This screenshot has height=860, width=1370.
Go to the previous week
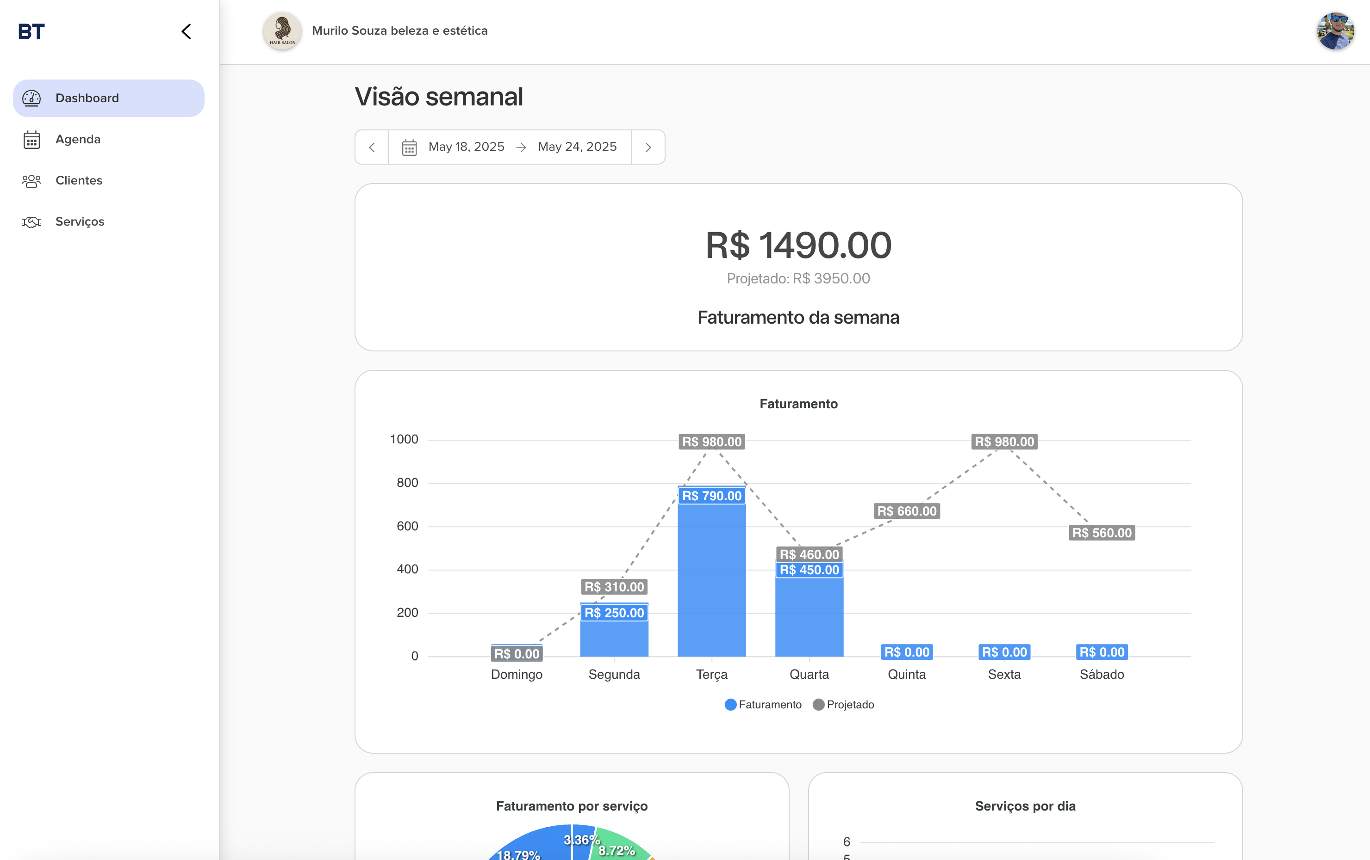tap(372, 147)
